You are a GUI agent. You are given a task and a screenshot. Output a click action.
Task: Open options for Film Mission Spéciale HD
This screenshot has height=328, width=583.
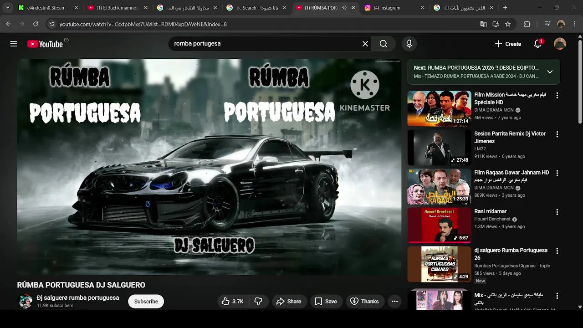pyautogui.click(x=557, y=95)
